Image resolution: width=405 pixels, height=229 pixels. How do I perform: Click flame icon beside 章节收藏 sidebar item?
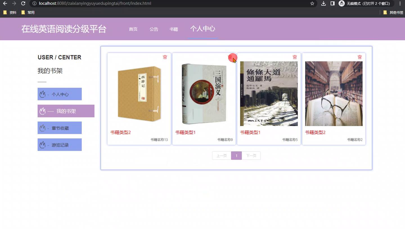[42, 128]
